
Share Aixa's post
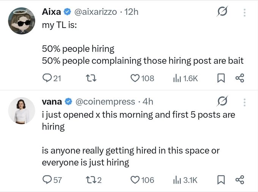coord(239,79)
